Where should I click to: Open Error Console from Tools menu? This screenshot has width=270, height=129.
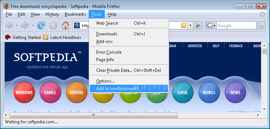(129, 52)
